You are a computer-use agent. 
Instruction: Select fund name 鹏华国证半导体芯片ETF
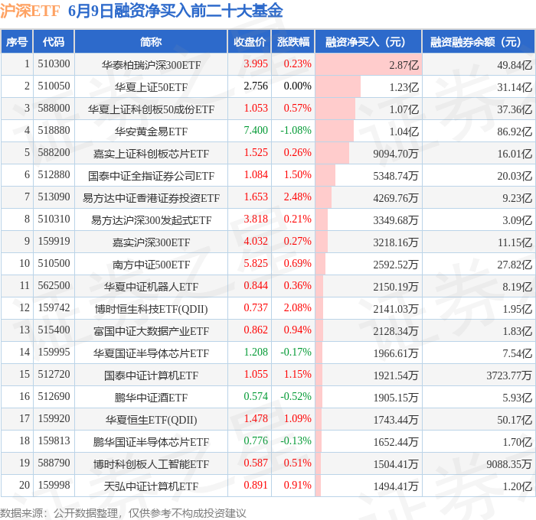click(x=151, y=442)
